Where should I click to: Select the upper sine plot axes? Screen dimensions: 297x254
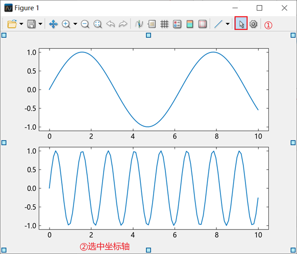(x=154, y=90)
